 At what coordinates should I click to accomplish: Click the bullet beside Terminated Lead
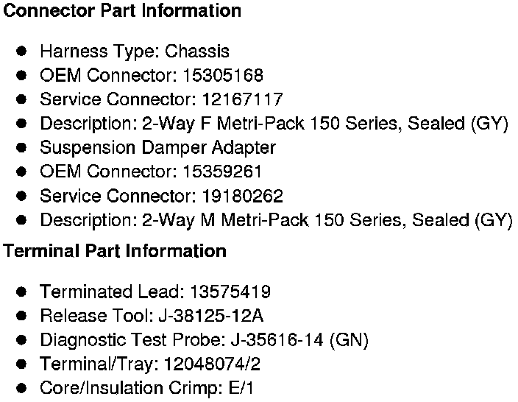pos(22,292)
